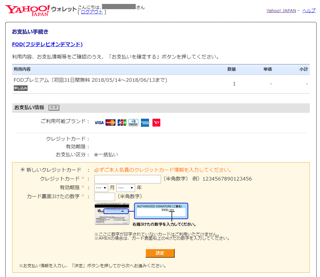Click the quantity value 1
Viewport: 320px width, 277px height.
(x=234, y=84)
